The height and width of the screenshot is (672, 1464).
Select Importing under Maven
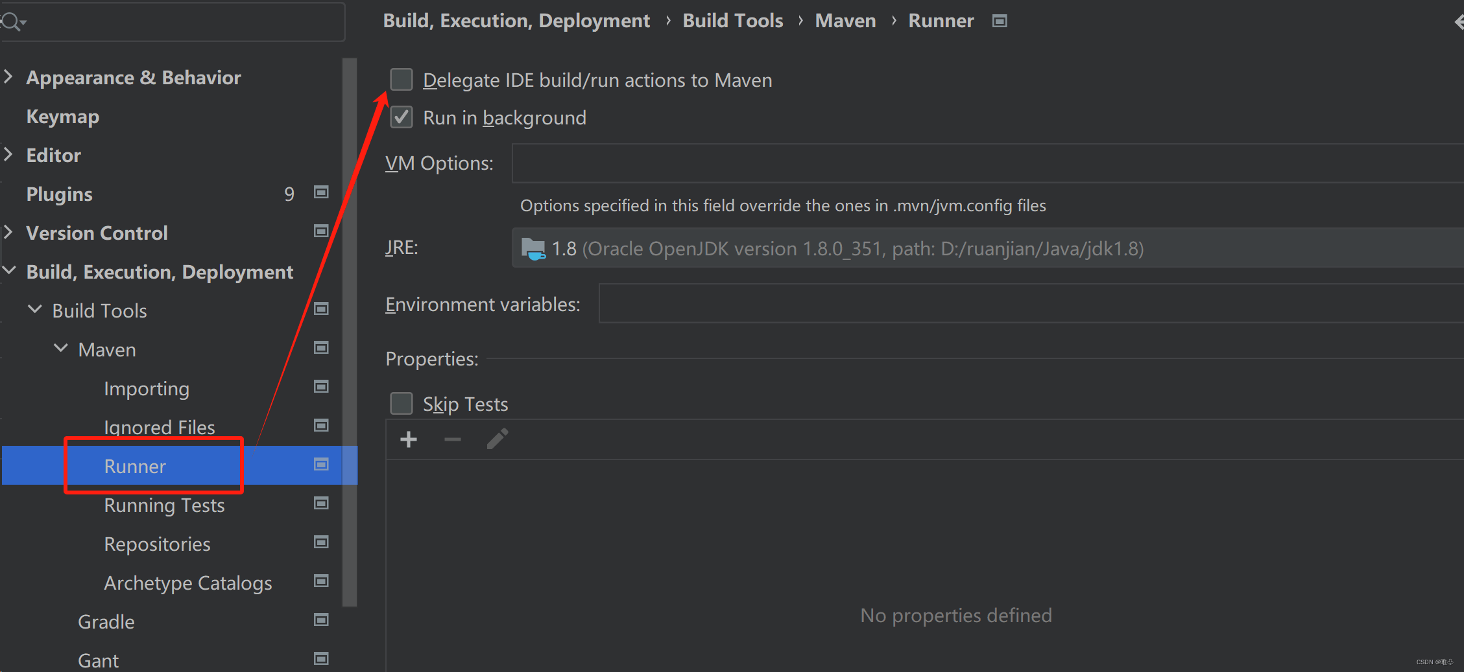[x=147, y=389]
